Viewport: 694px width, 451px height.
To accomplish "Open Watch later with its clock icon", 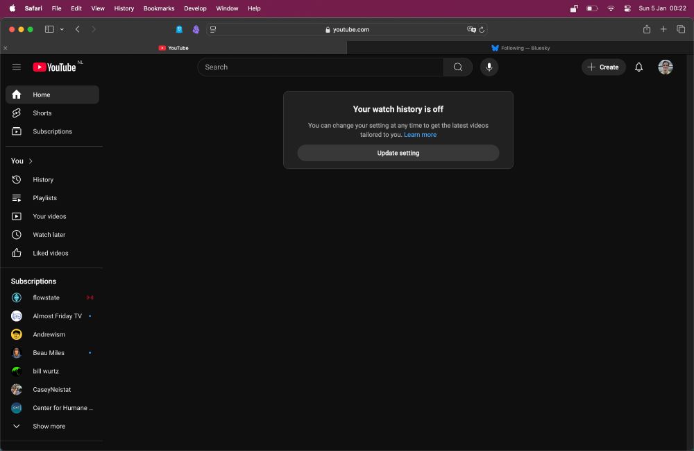I will pyautogui.click(x=16, y=234).
